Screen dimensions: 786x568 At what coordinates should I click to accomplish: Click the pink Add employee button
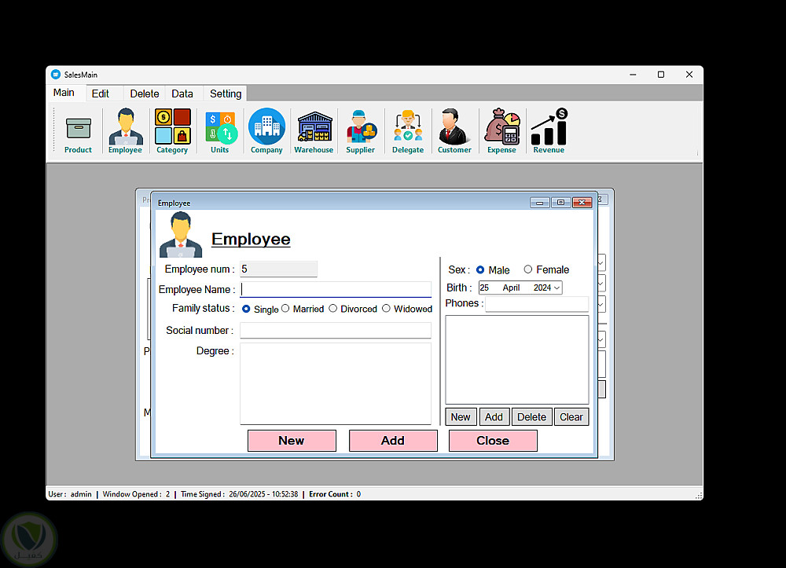[x=393, y=441]
